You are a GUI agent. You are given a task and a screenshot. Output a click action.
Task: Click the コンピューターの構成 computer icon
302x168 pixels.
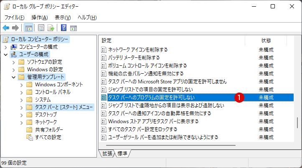pyautogui.click(x=14, y=47)
